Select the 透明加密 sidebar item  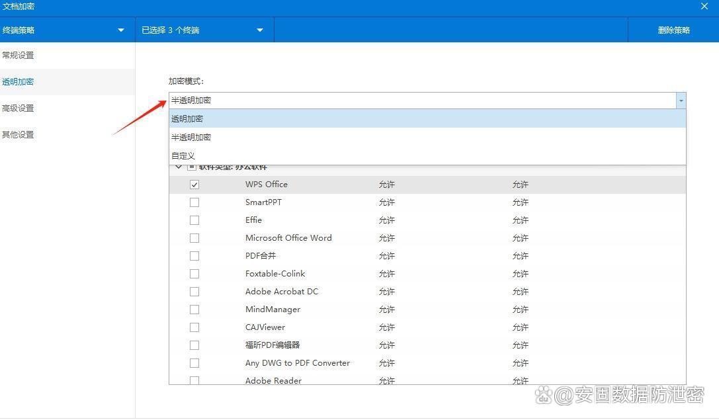[19, 82]
